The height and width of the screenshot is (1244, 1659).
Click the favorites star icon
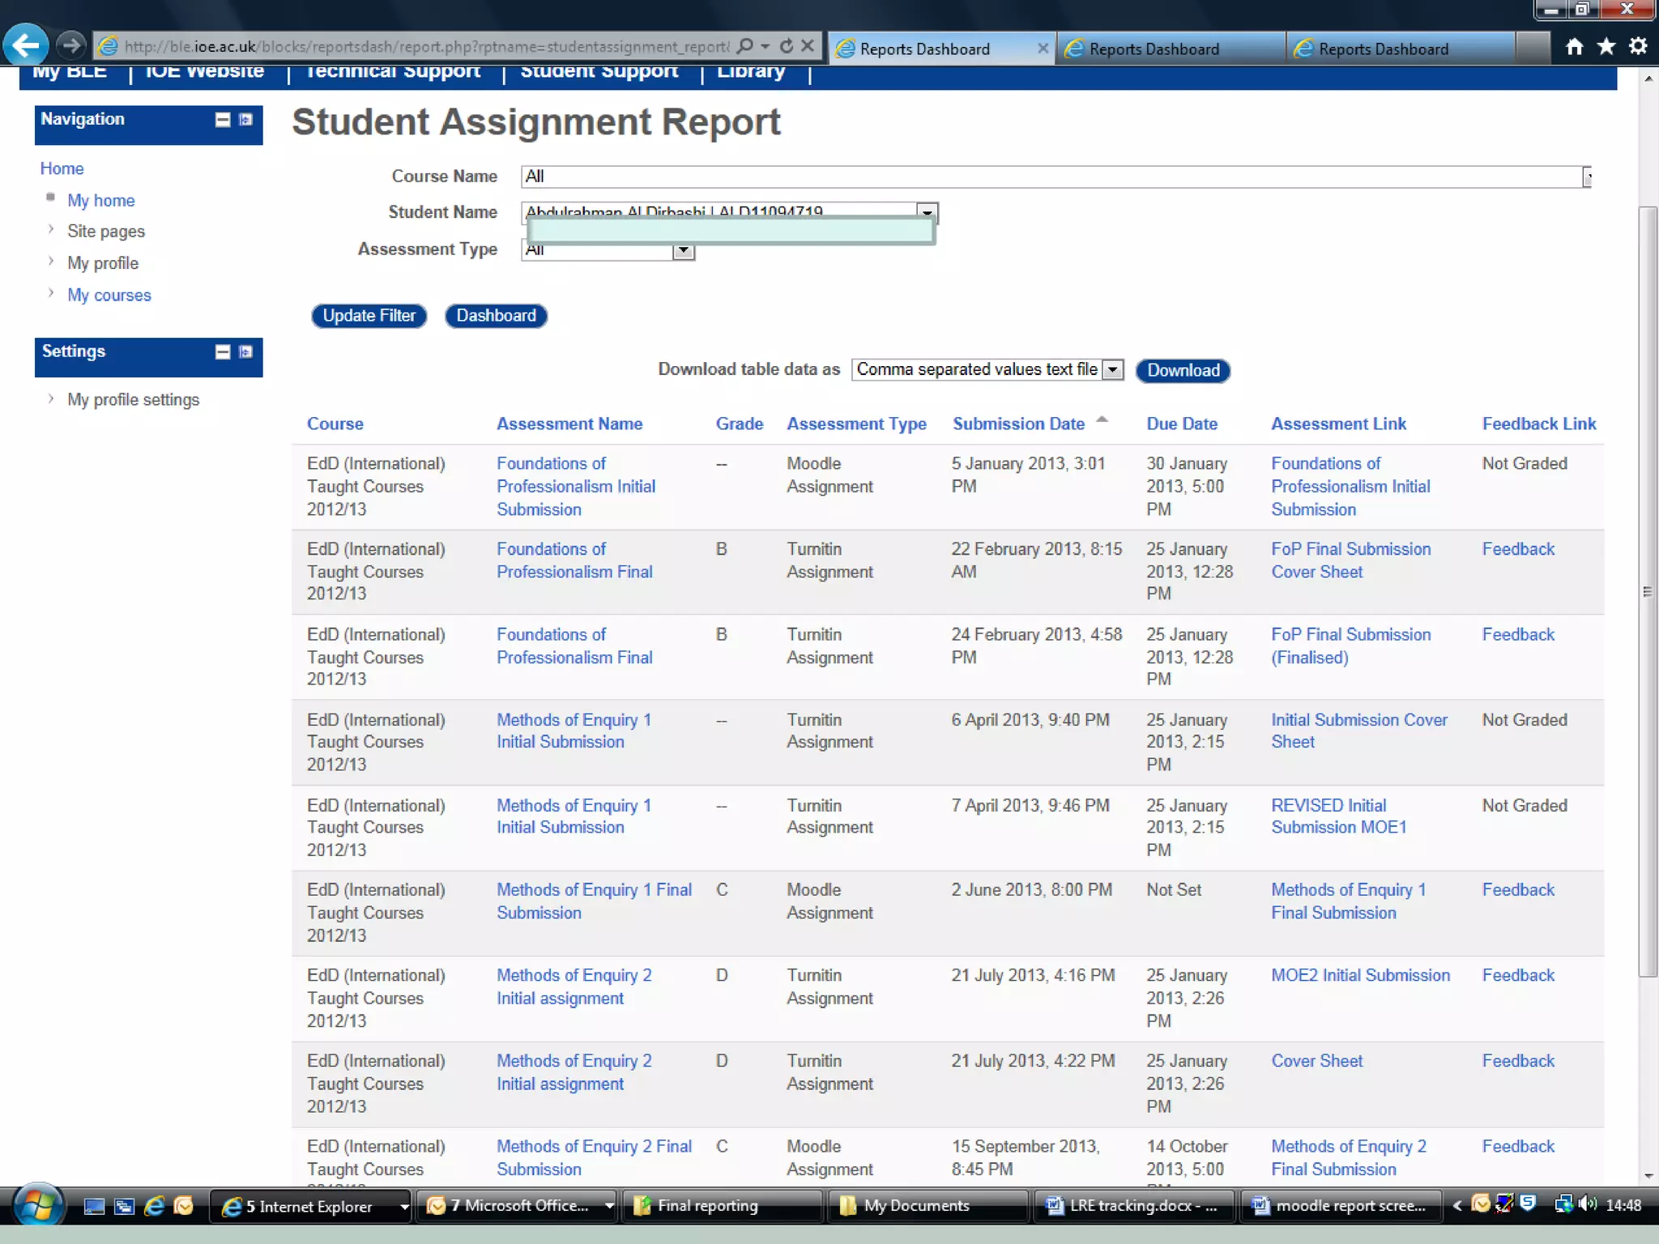[1606, 47]
